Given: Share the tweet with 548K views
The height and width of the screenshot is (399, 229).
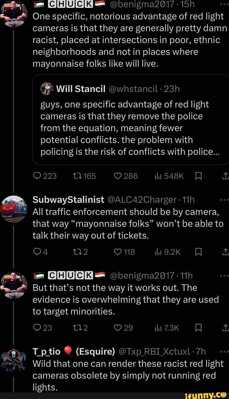Looking at the screenshot, I should click(x=225, y=176).
